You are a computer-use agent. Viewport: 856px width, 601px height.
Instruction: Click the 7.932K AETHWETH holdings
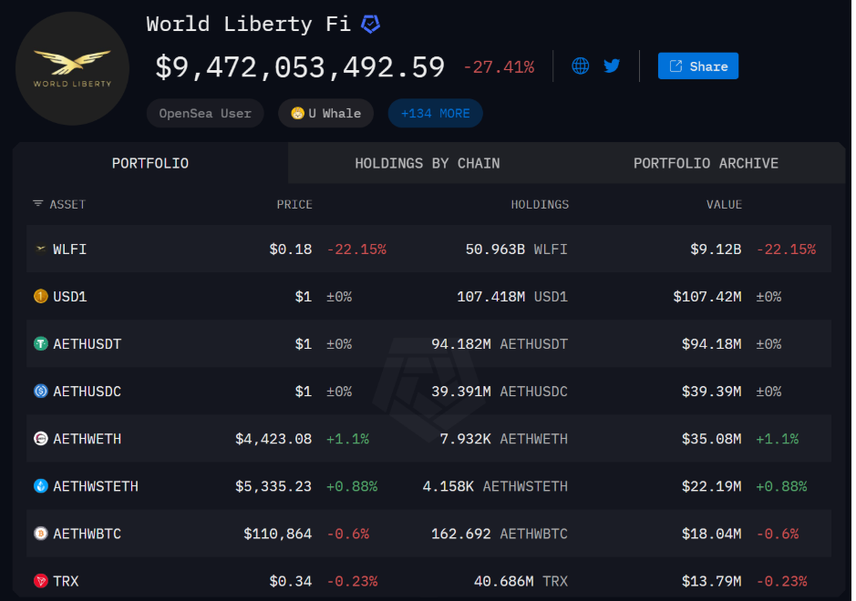(504, 439)
